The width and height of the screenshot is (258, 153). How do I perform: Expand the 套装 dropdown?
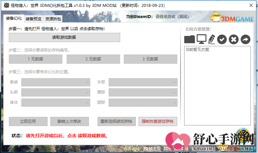click(x=56, y=82)
